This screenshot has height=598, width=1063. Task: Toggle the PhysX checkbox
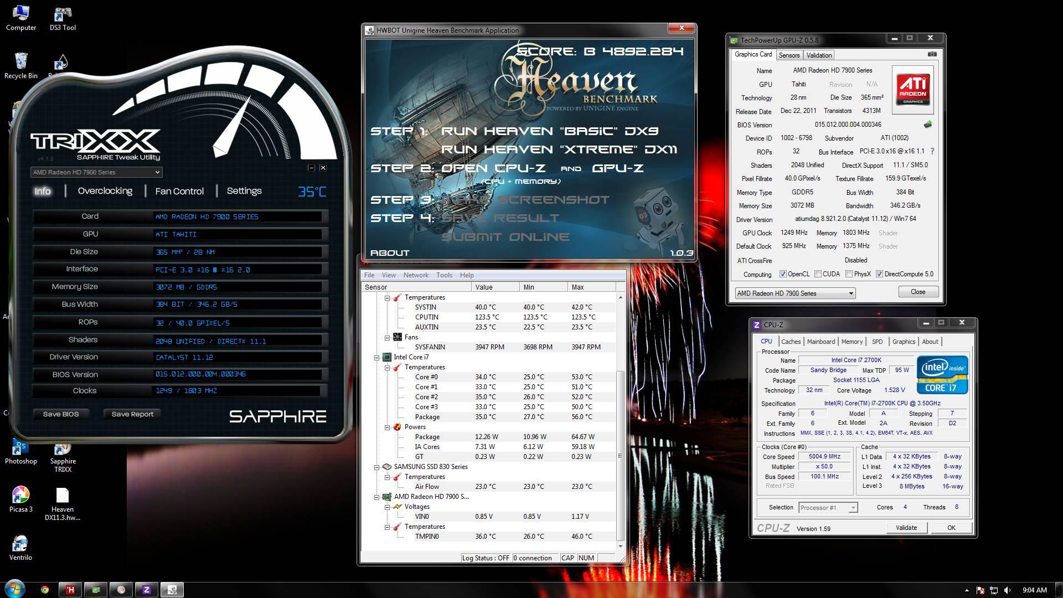coord(849,274)
